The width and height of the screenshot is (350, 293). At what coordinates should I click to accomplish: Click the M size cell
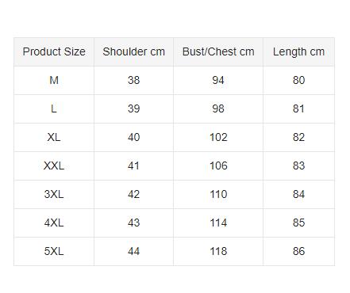click(54, 80)
